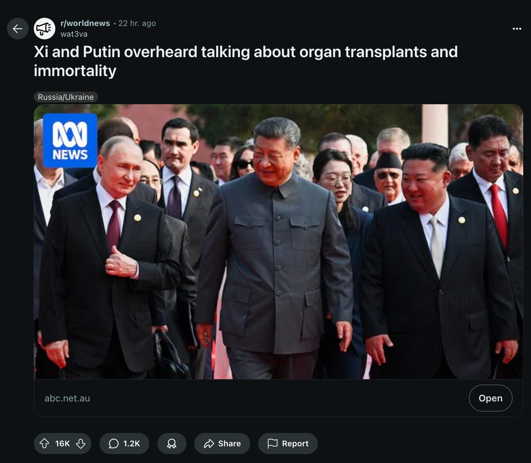Open user wat3va's profile
The height and width of the screenshot is (463, 531).
74,34
